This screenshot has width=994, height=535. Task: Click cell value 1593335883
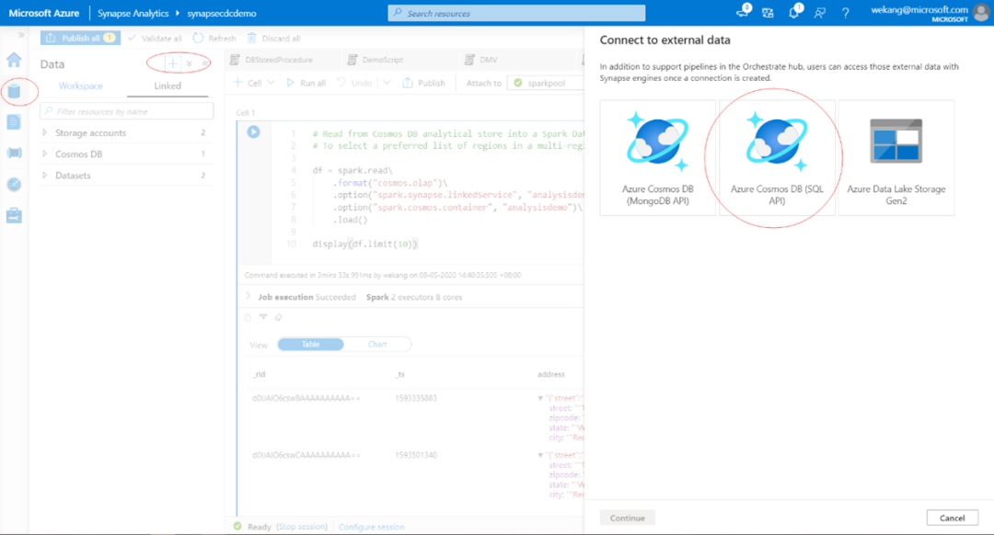point(415,398)
